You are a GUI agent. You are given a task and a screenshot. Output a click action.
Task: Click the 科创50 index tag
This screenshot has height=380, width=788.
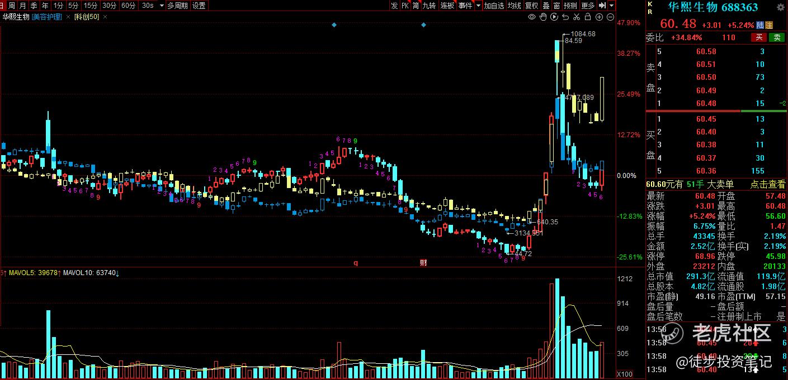[87, 17]
